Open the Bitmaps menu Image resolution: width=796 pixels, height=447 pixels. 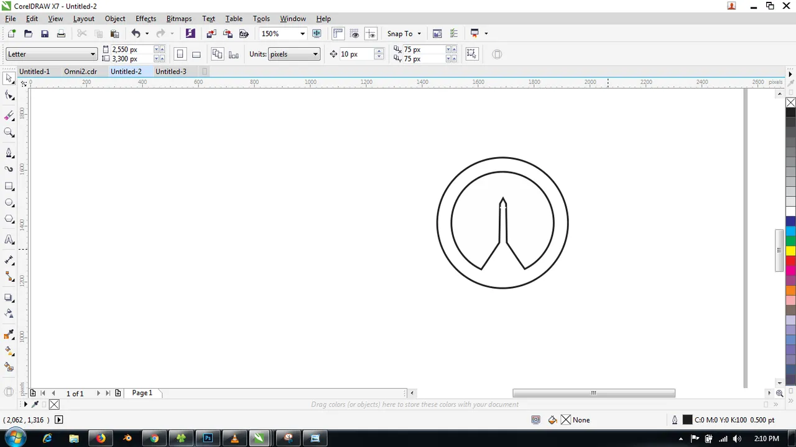click(x=179, y=19)
